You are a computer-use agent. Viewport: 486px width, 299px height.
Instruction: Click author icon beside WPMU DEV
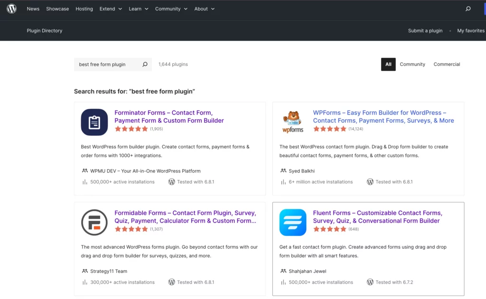[84, 171]
